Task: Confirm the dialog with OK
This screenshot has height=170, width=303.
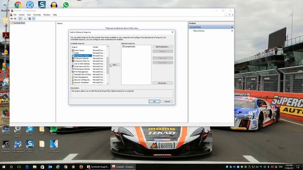Action: (154, 102)
